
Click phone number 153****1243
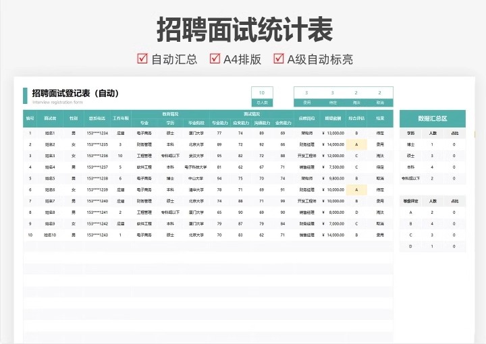coord(97,235)
